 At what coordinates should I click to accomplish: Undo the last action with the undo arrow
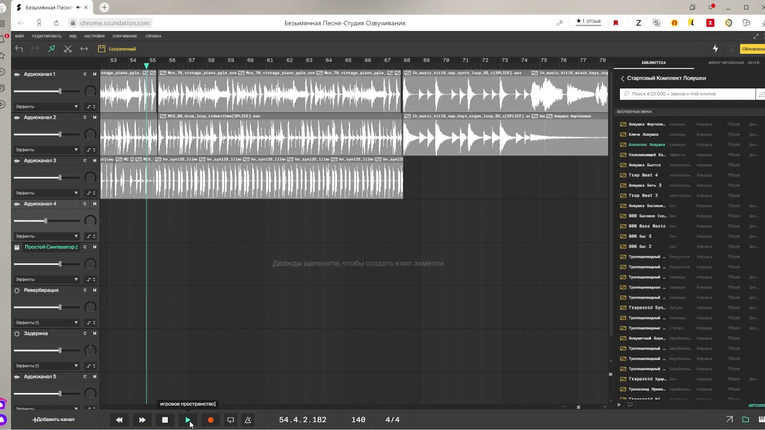[x=19, y=49]
